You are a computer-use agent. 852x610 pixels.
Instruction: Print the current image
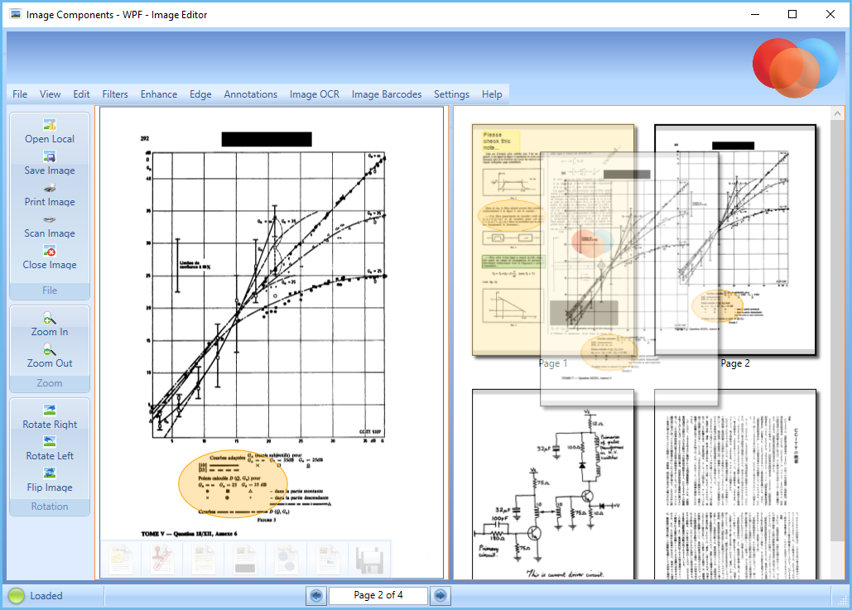pos(50,195)
